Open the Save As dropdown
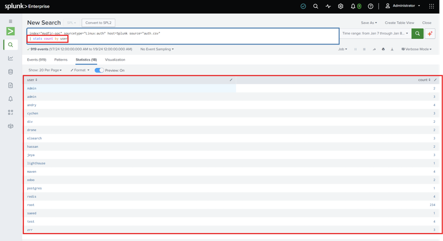 pos(368,23)
